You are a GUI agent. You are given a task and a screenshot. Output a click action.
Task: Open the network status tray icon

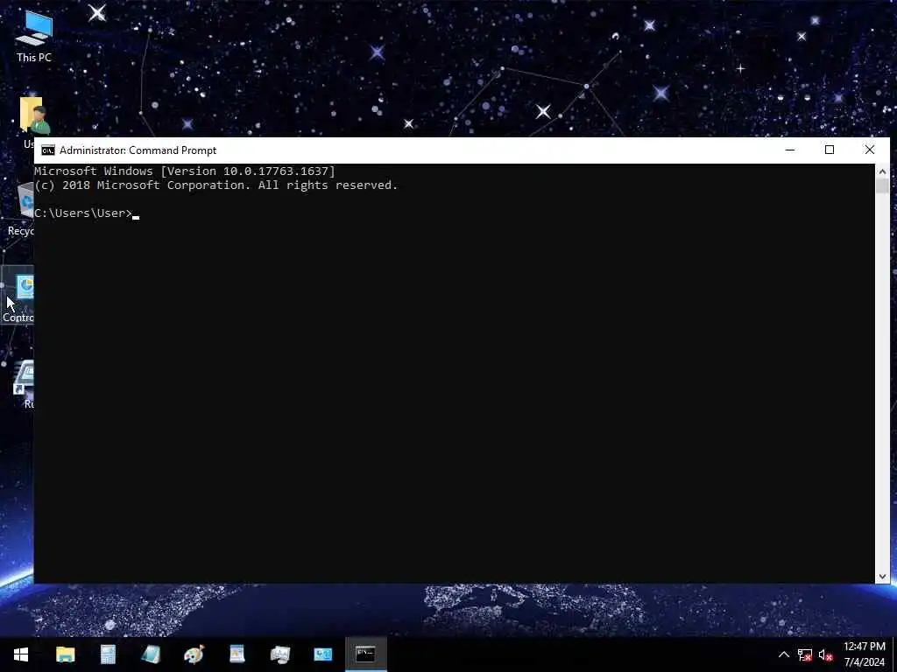point(805,654)
